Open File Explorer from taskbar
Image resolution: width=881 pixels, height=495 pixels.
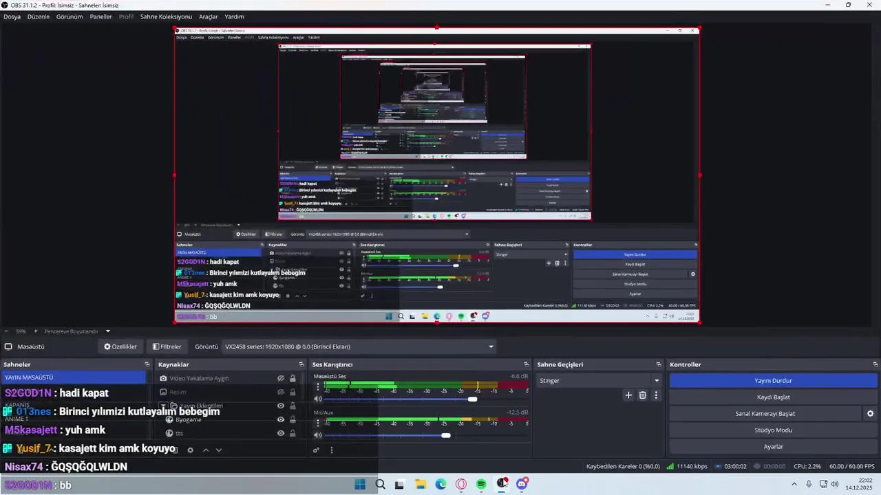point(421,484)
